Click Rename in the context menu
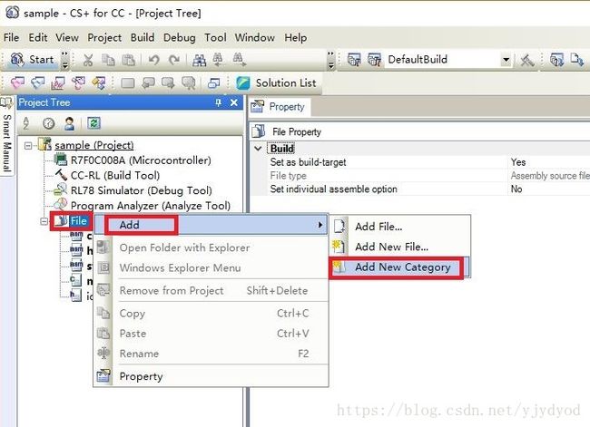This screenshot has width=590, height=427. 211,354
